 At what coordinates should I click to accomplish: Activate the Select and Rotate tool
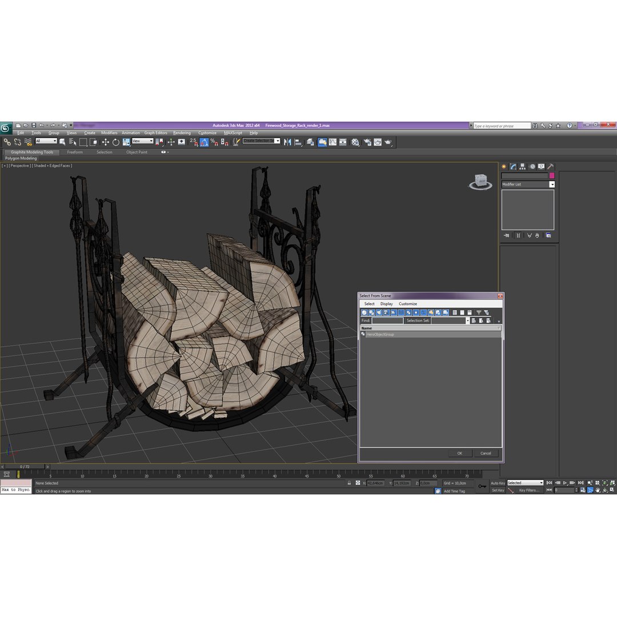coord(115,142)
